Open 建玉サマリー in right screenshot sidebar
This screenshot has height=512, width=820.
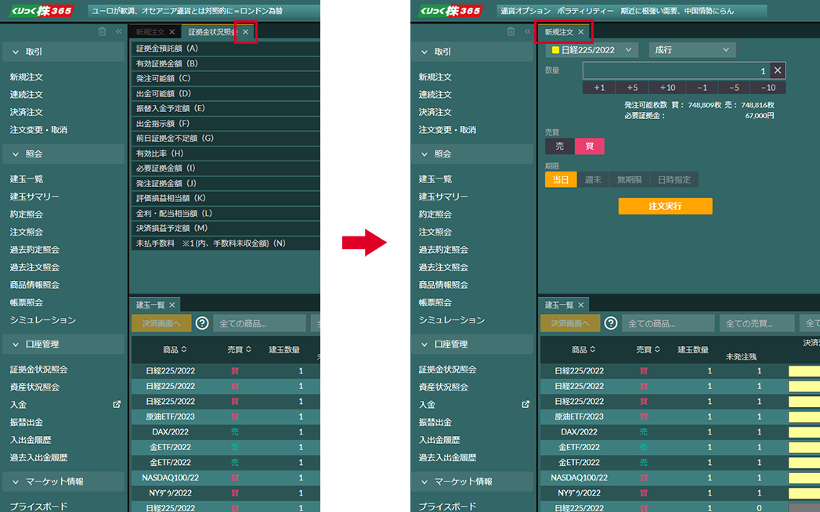pos(443,197)
